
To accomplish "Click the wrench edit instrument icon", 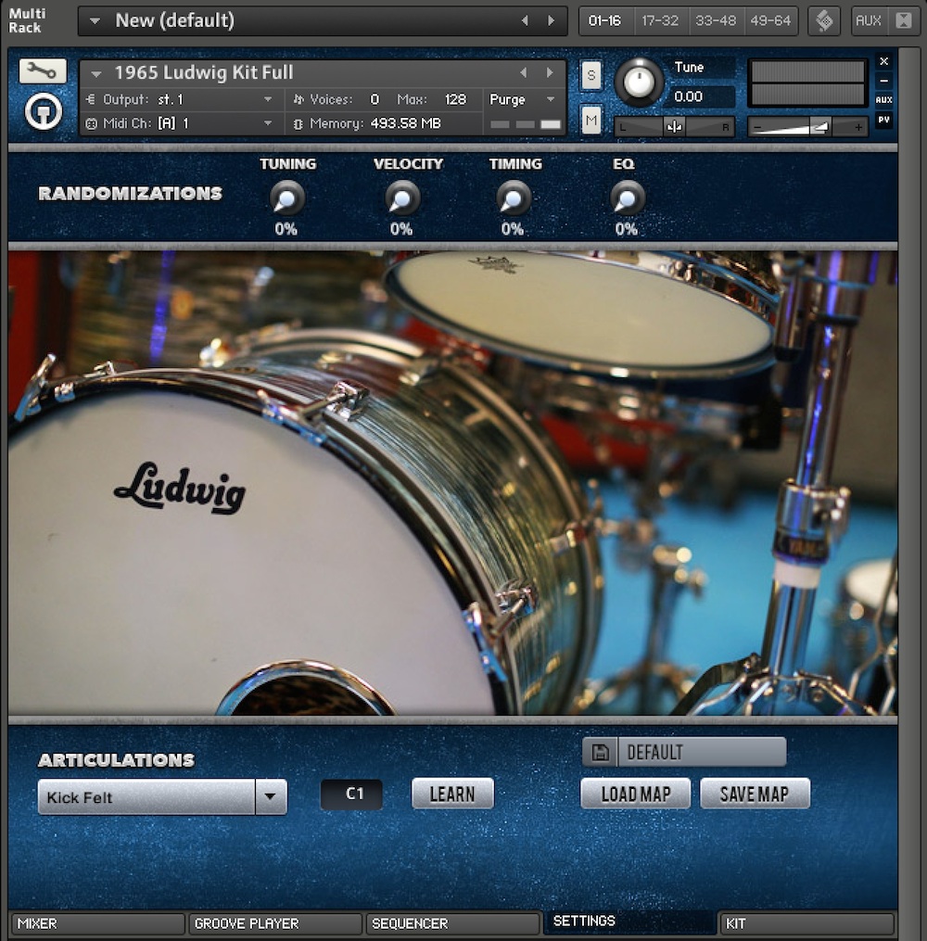I will (x=43, y=71).
